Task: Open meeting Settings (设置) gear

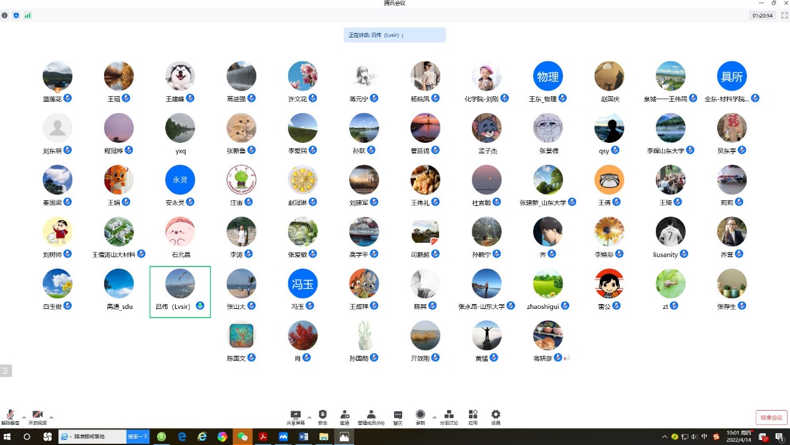Action: click(x=496, y=415)
